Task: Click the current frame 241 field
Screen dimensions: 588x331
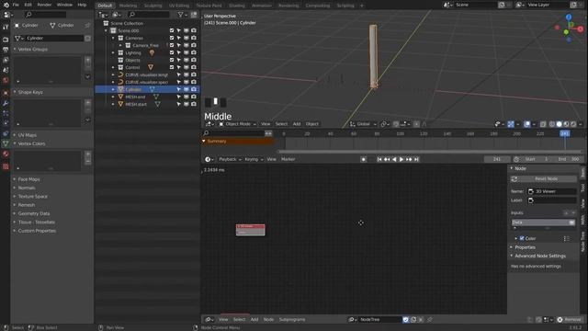Action: pyautogui.click(x=497, y=159)
